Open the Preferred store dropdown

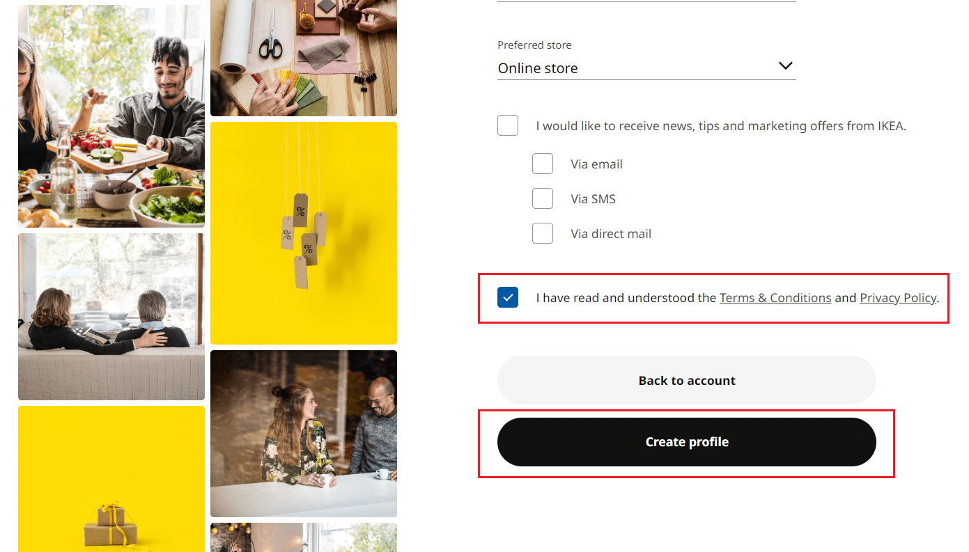(646, 68)
